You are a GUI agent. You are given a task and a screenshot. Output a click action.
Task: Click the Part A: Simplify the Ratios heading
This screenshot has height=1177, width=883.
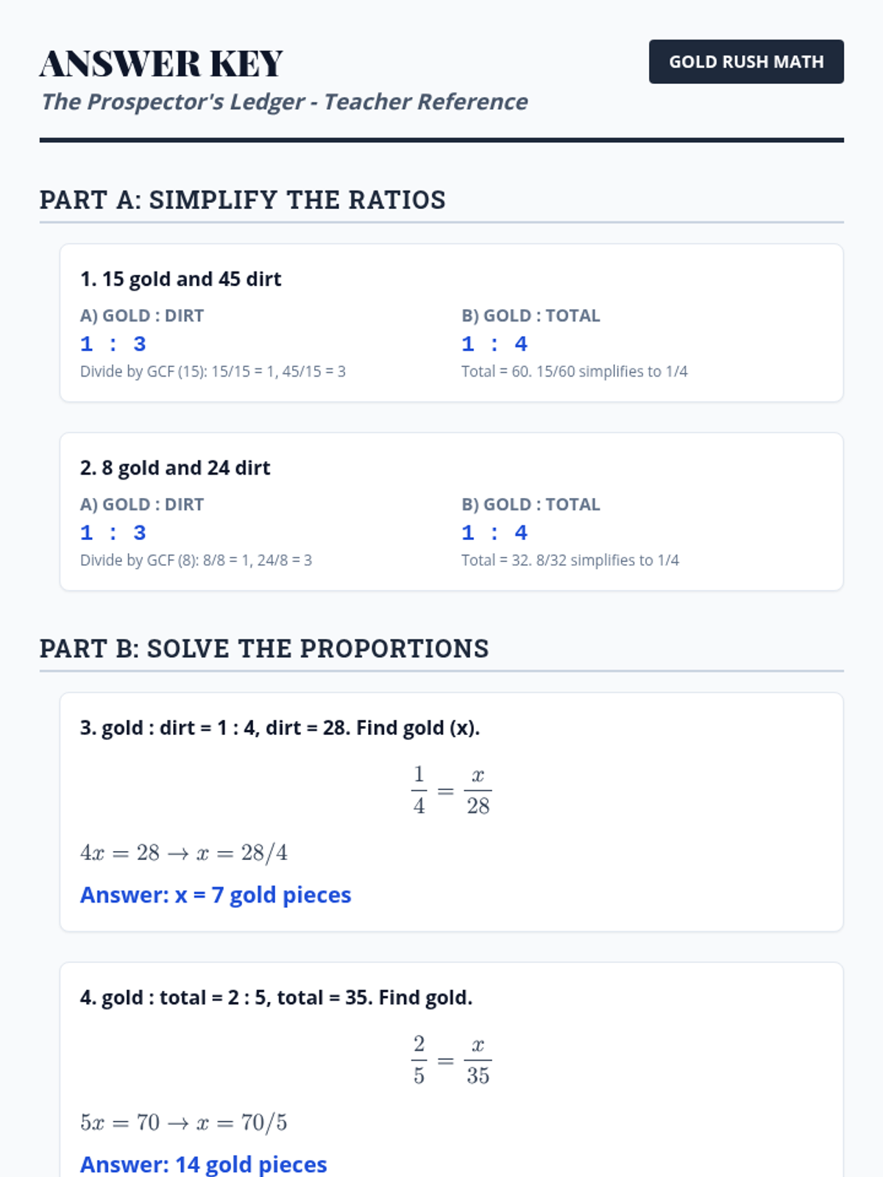point(242,200)
